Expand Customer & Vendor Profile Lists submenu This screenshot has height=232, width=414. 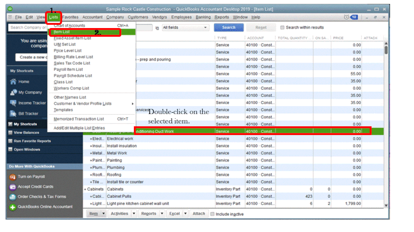[x=92, y=104]
